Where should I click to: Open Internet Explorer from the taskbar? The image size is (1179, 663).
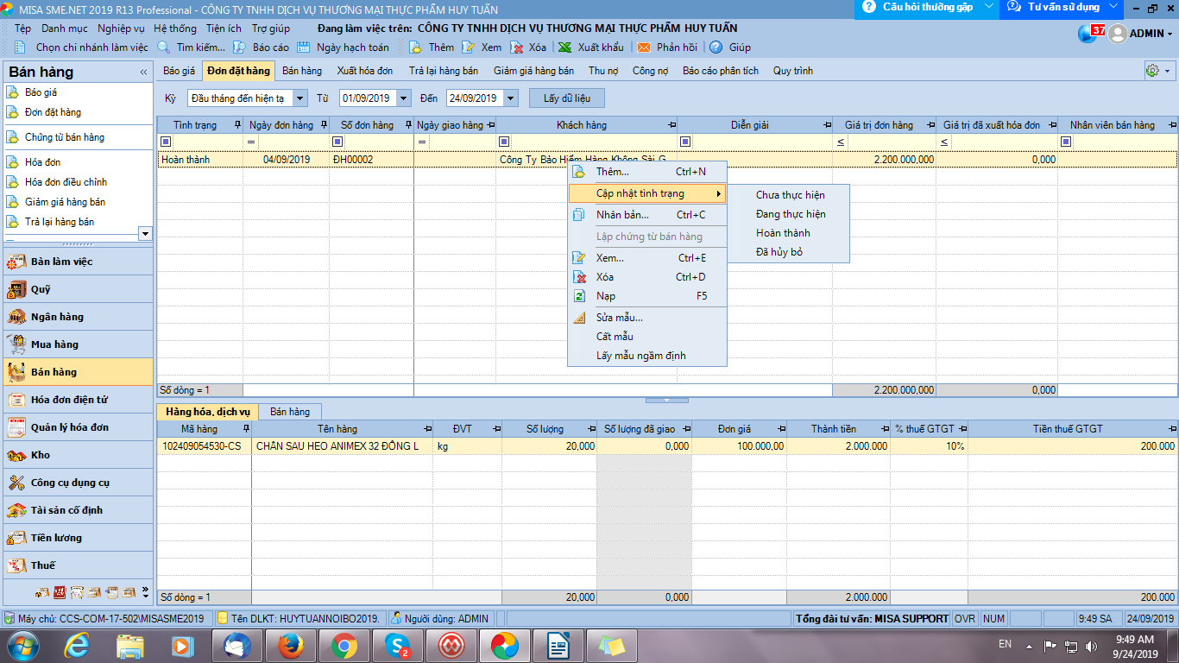click(x=76, y=645)
